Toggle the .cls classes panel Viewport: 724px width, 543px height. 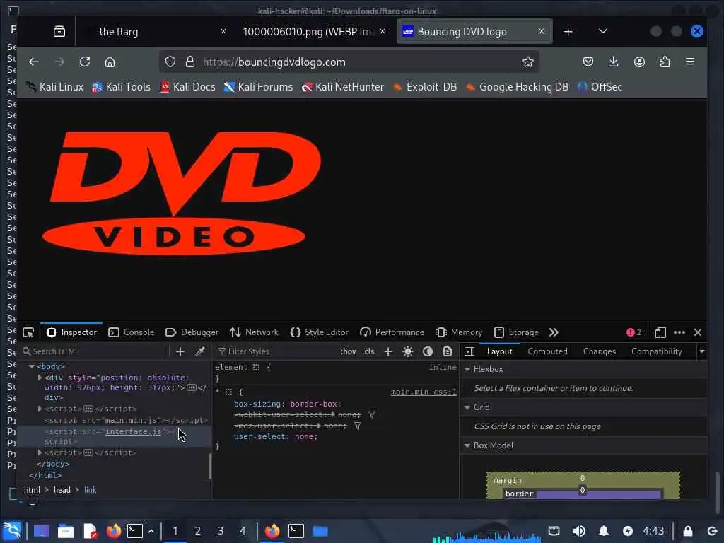tap(368, 351)
